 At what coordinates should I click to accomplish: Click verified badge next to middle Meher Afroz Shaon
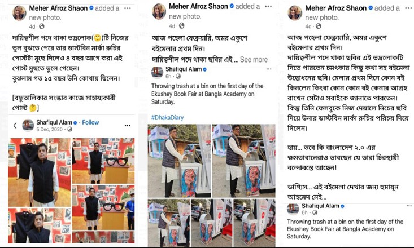pos(232,6)
